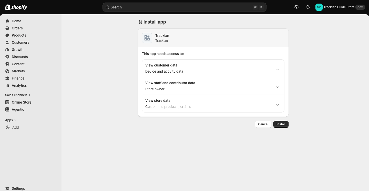Viewport: 369px width, 191px height.
Task: Click the Content image icon
Action: (x=7, y=64)
